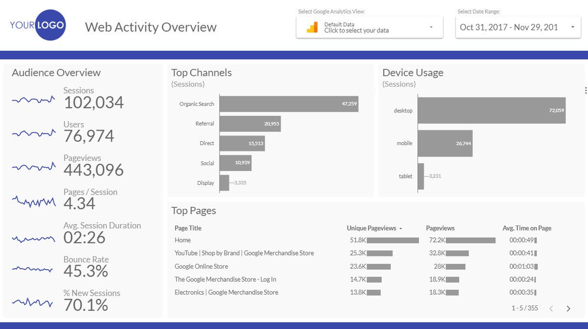Click the Google Analytics orange bar icon
This screenshot has height=329, width=588.
(312, 27)
